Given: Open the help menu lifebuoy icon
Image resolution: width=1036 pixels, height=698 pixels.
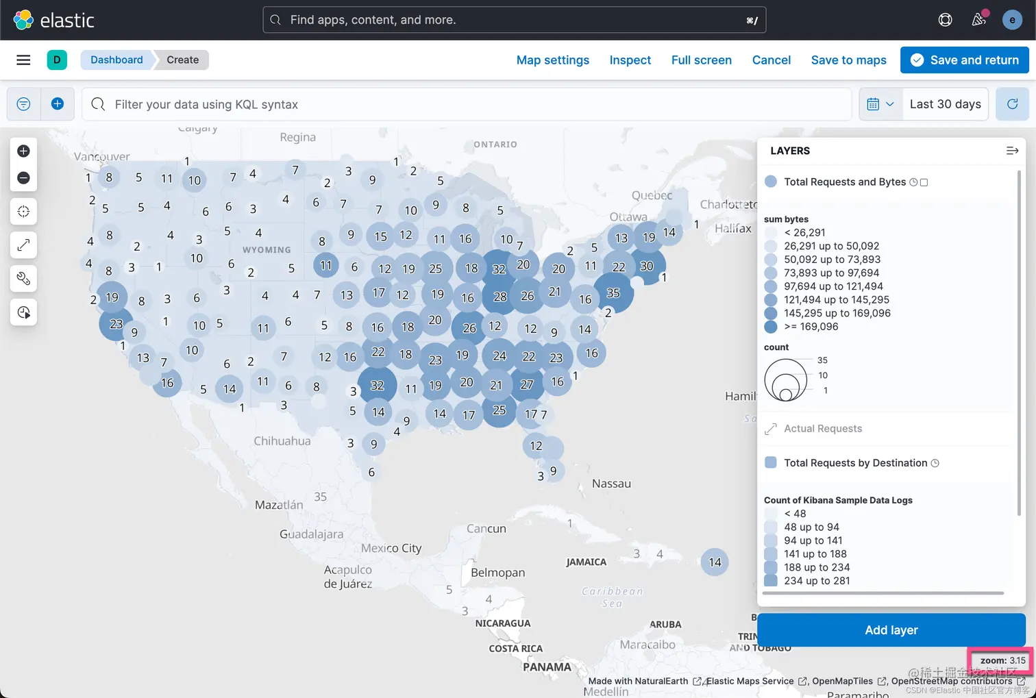Looking at the screenshot, I should point(945,20).
